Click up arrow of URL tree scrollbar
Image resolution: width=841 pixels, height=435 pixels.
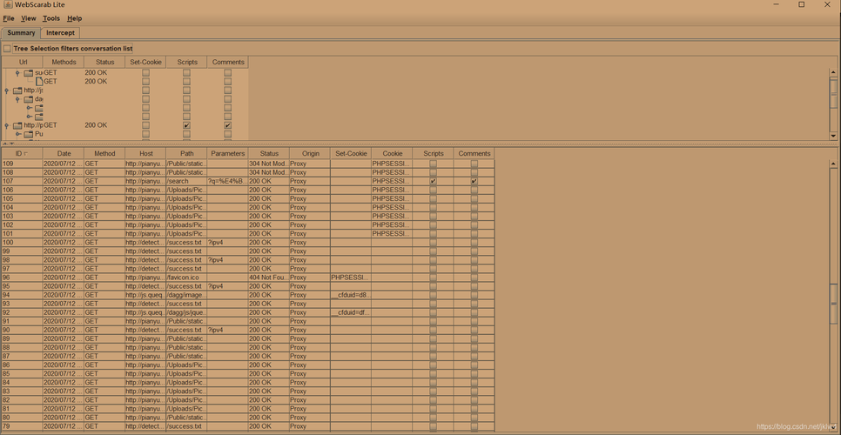[x=833, y=72]
